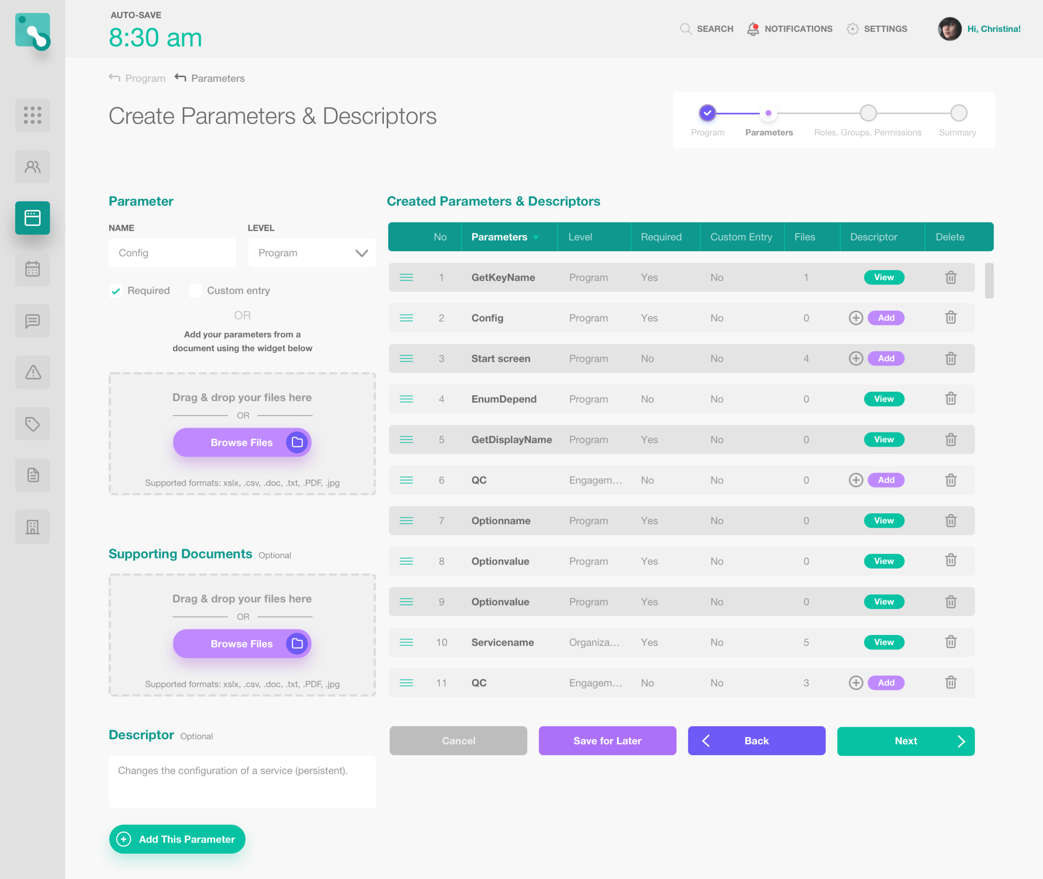
Task: Open the settings gear icon
Action: (853, 29)
